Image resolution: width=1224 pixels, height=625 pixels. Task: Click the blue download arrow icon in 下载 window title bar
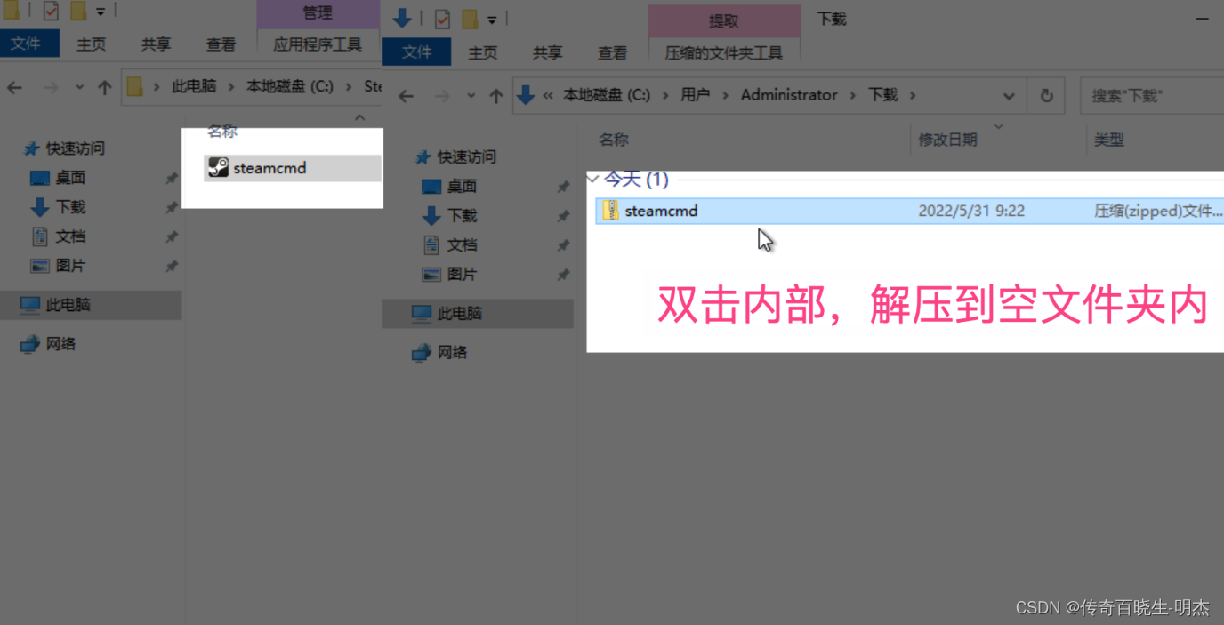tap(402, 18)
